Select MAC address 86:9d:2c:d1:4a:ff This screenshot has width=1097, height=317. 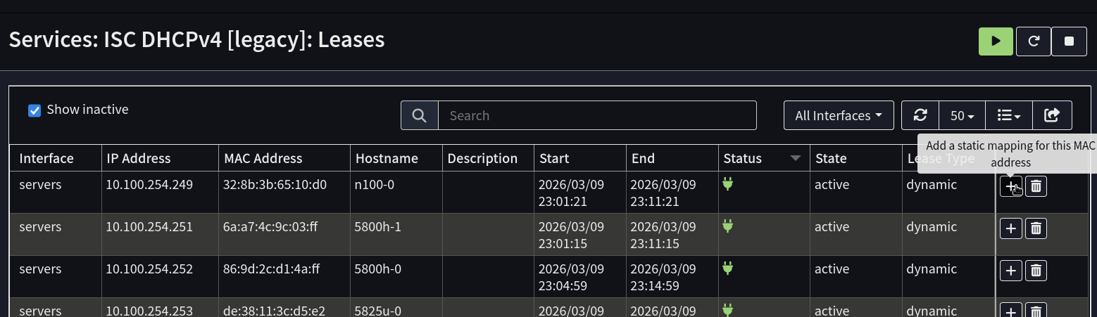coord(272,269)
